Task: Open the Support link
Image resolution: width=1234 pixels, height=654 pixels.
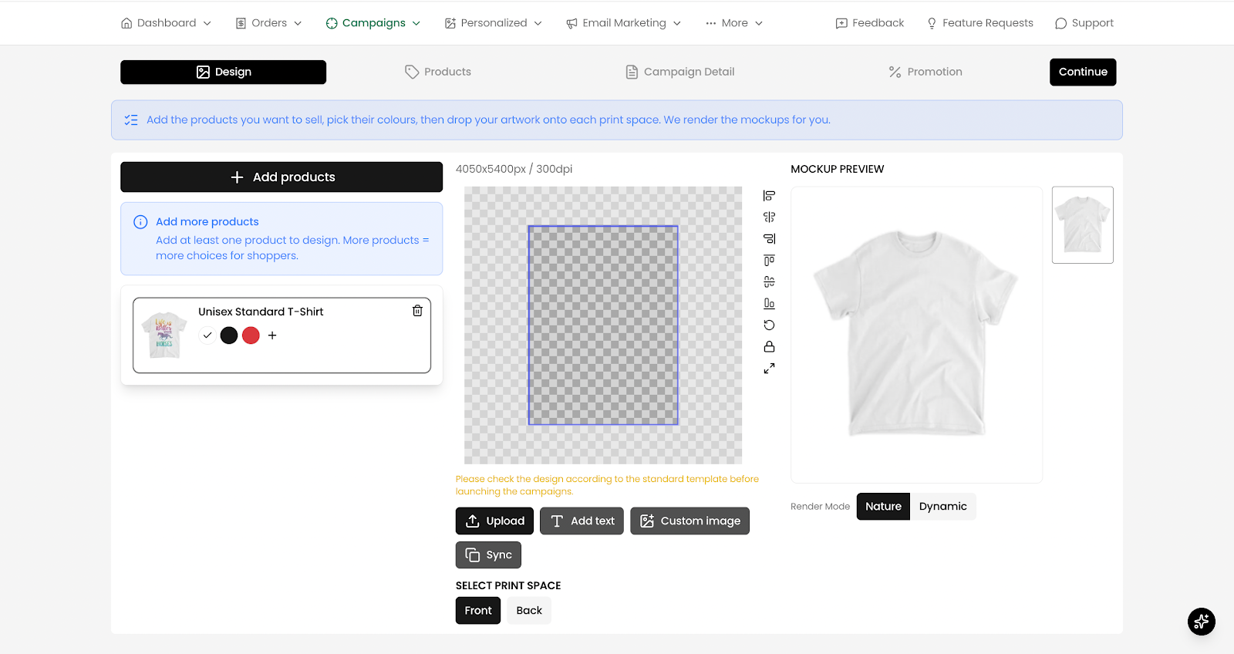Action: click(x=1084, y=23)
